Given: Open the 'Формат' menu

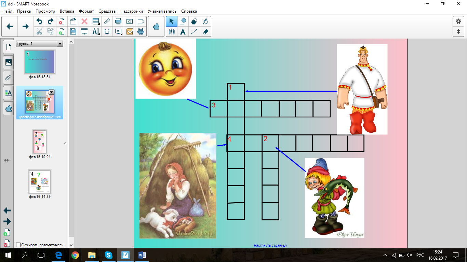Looking at the screenshot, I should pyautogui.click(x=86, y=11).
